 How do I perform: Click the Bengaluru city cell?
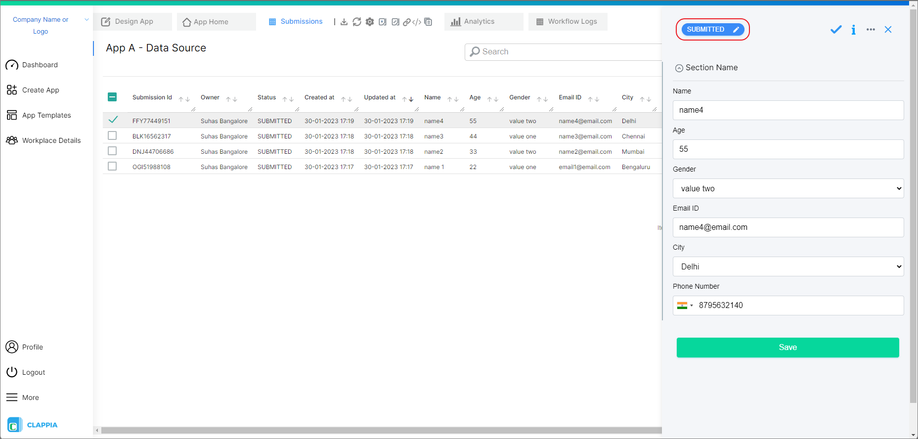pos(636,167)
